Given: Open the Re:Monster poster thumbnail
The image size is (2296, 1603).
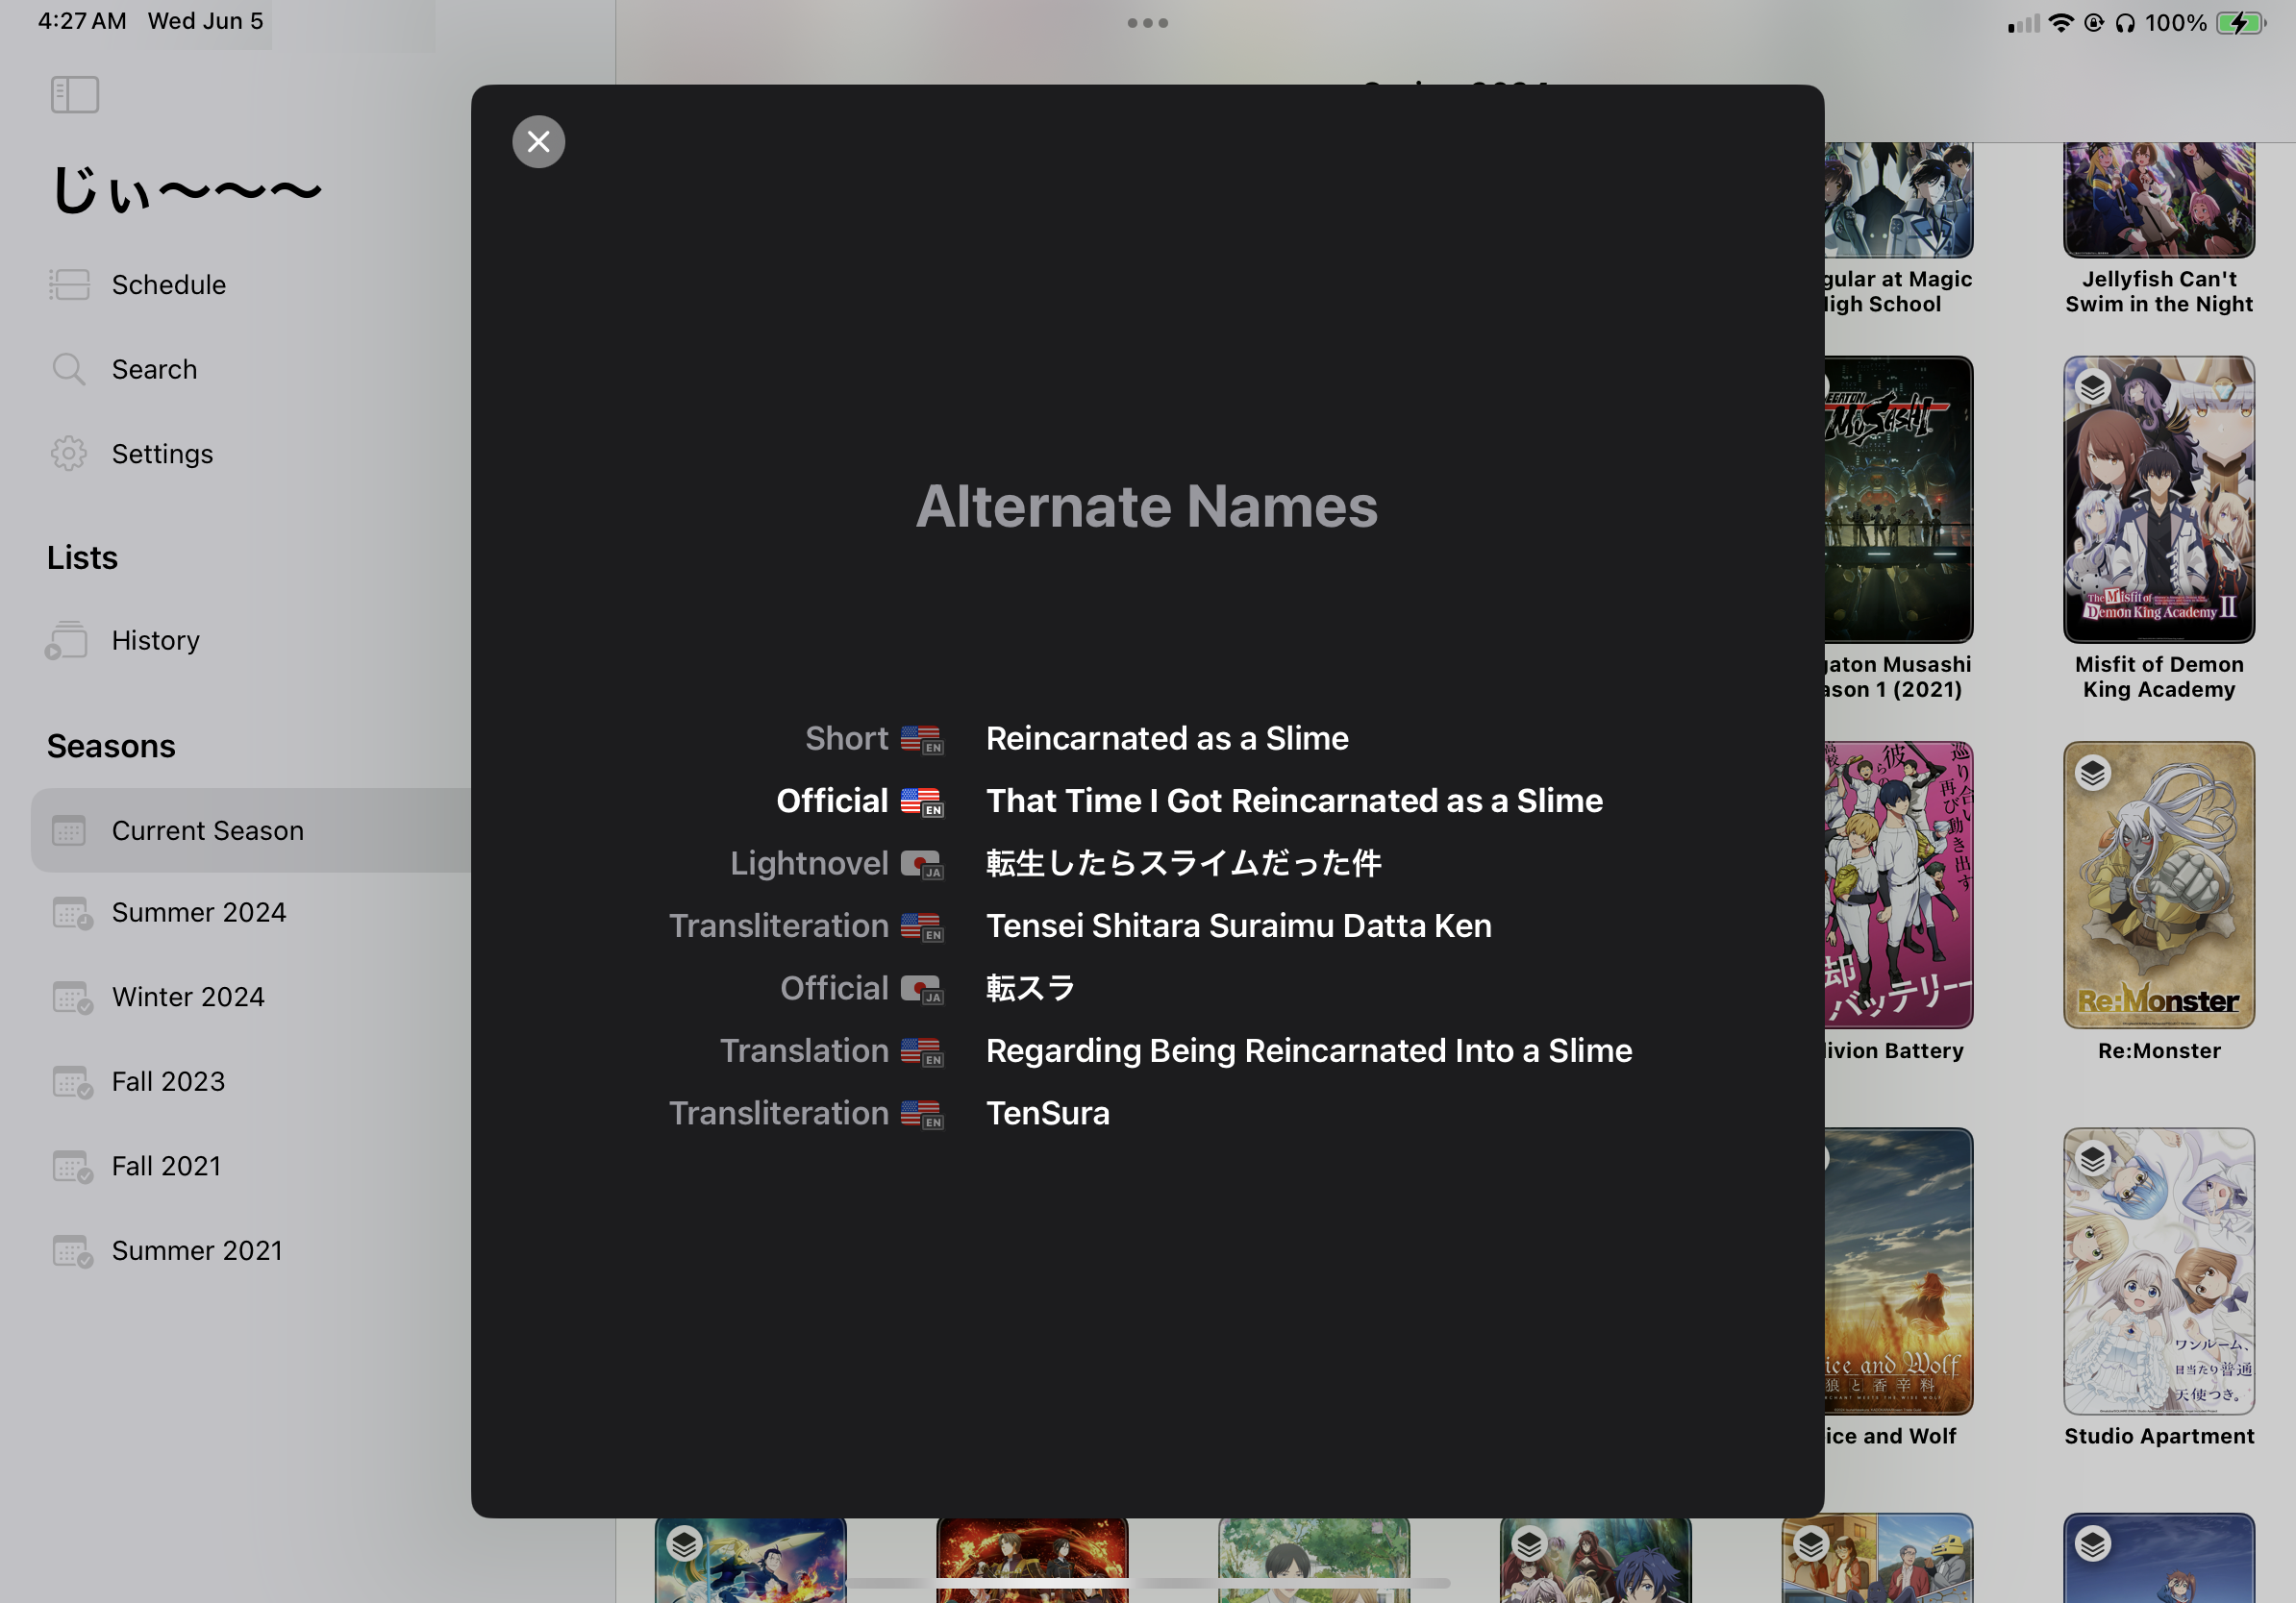Looking at the screenshot, I should tap(2158, 884).
